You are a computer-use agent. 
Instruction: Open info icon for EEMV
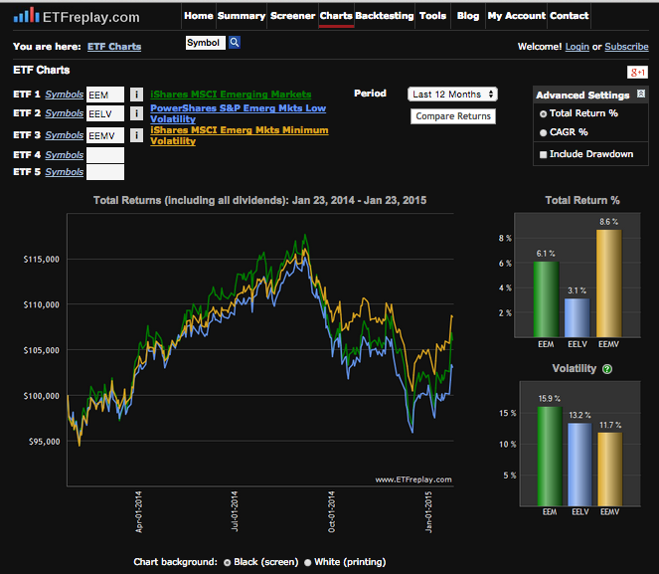coord(136,135)
